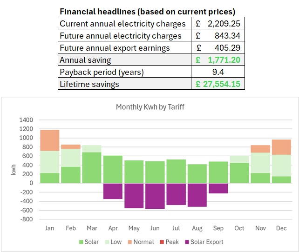
Task: Click the Future annual electricity charges value 843.34
Action: coord(218,36)
